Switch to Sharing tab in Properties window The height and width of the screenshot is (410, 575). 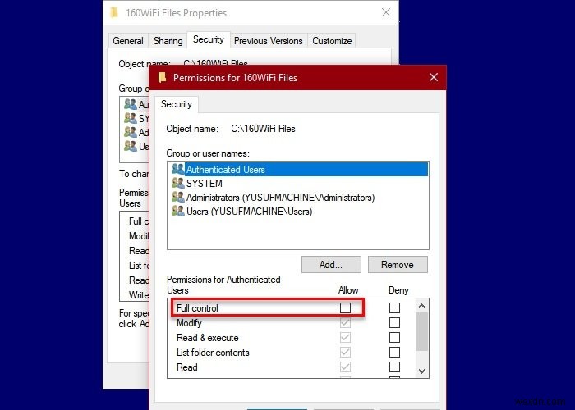168,41
